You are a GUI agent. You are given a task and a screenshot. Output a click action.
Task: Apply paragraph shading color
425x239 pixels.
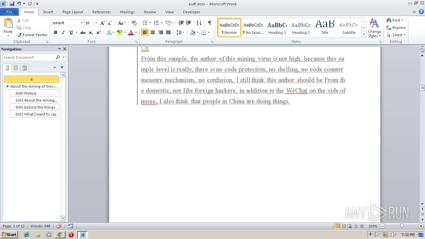pos(193,33)
